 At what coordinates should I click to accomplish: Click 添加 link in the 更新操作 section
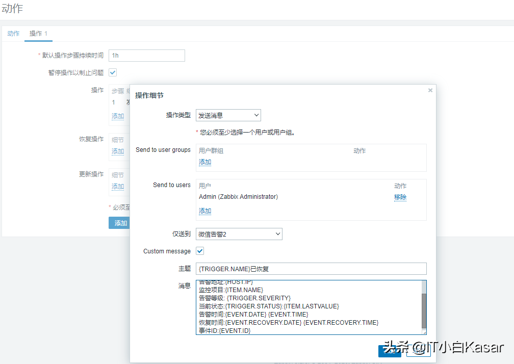click(x=118, y=187)
